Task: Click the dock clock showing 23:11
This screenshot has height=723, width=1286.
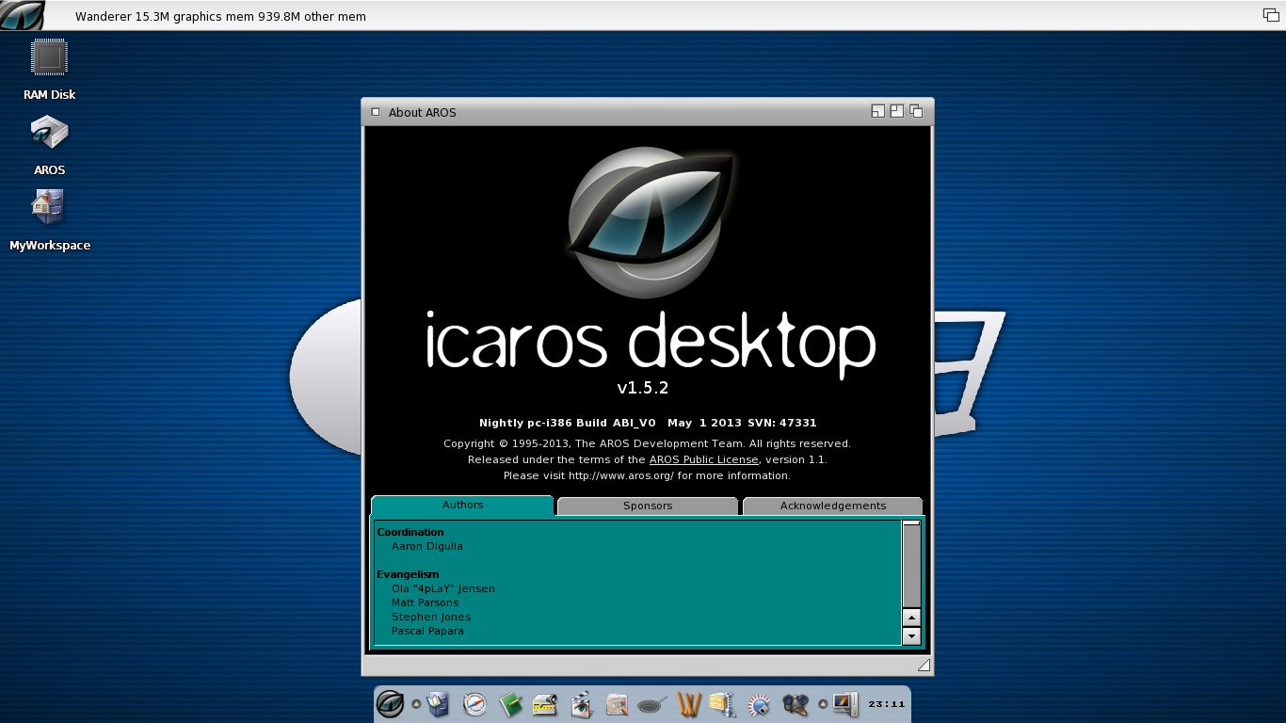Action: click(887, 704)
